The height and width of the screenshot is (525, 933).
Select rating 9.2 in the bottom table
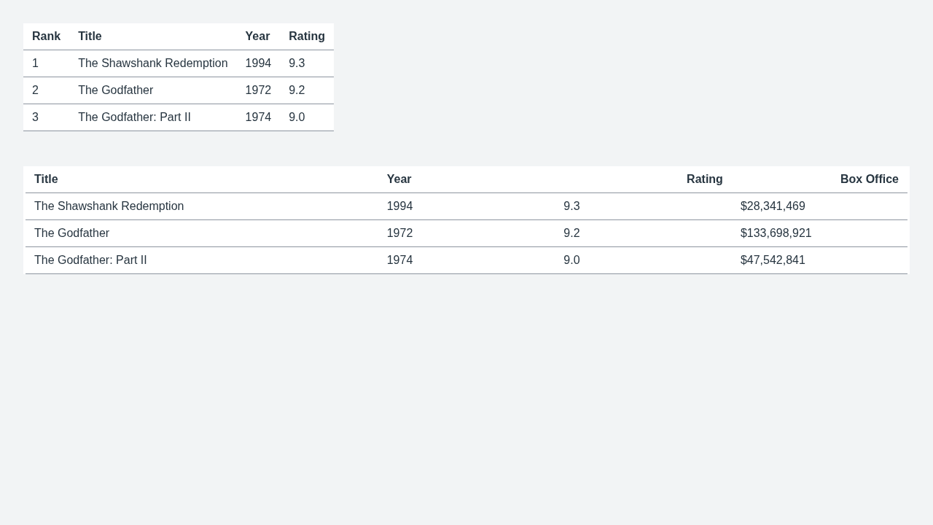571,233
